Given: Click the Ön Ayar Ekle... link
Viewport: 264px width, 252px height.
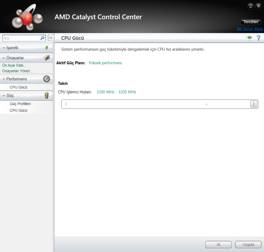Looking at the screenshot, I should click(x=14, y=65).
